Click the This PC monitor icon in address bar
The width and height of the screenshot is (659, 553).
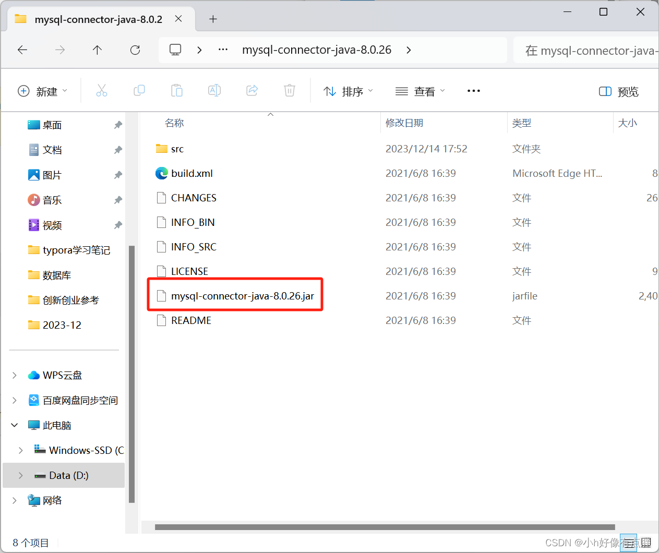[175, 50]
